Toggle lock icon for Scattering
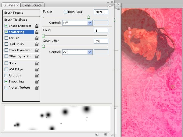 (x=37, y=32)
